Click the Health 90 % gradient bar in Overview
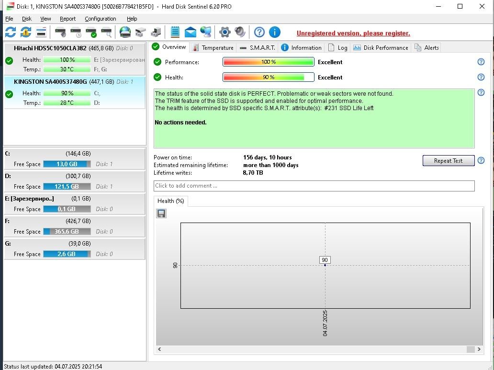The height and width of the screenshot is (370, 494). point(269,77)
